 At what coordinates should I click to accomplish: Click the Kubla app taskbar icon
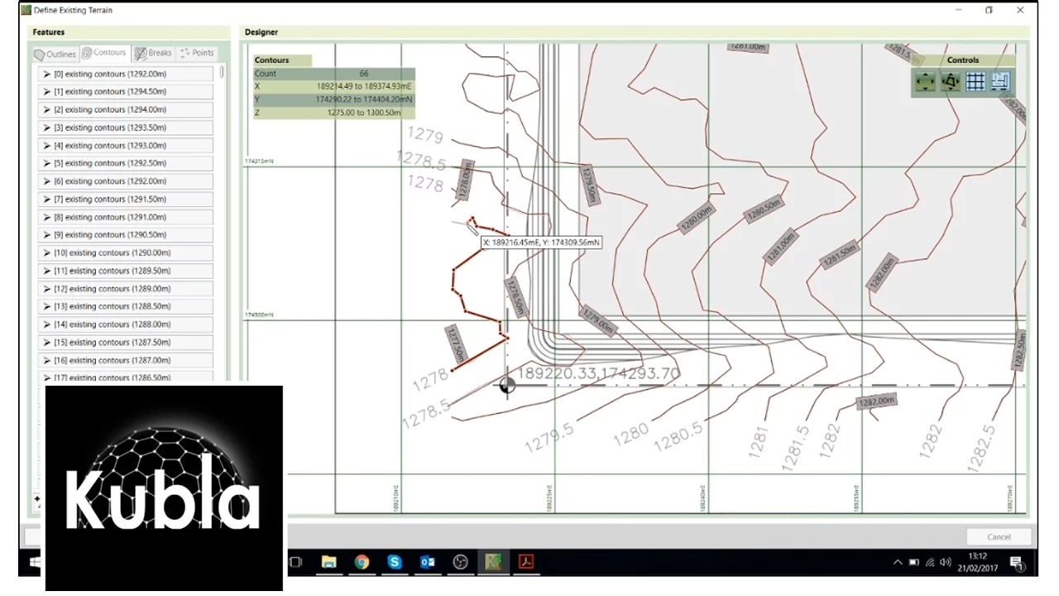[x=494, y=562]
